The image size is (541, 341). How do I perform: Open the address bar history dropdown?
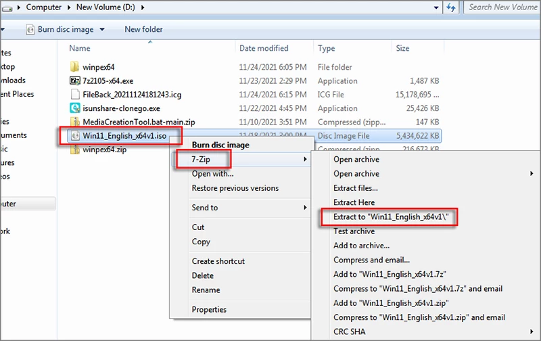[436, 7]
